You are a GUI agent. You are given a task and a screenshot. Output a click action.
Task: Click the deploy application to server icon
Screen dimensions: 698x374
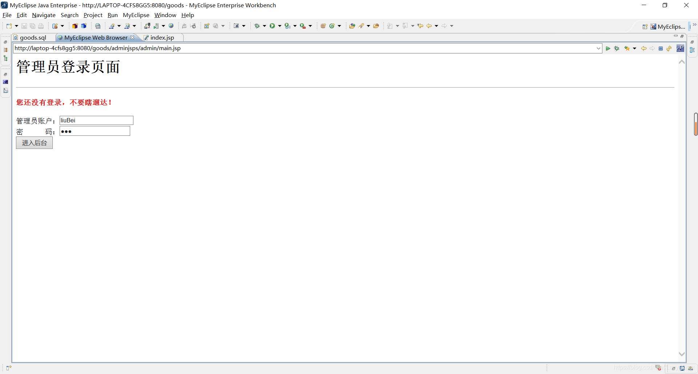click(x=147, y=26)
